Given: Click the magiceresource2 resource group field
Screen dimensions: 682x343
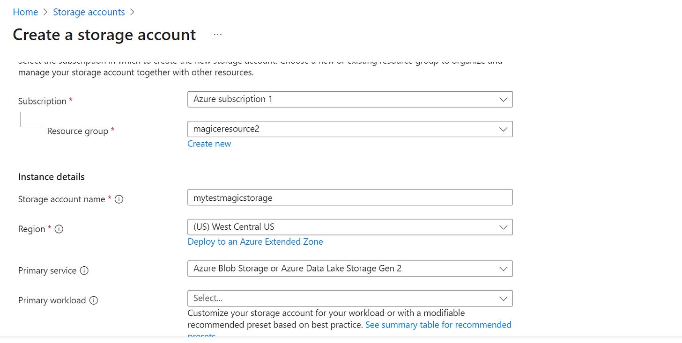Looking at the screenshot, I should click(328, 129).
